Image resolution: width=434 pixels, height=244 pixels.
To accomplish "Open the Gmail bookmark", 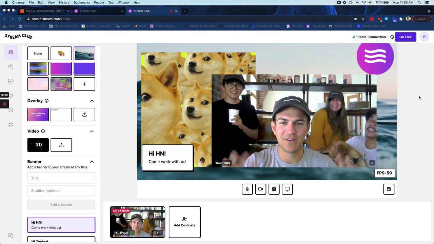I will (x=140, y=26).
